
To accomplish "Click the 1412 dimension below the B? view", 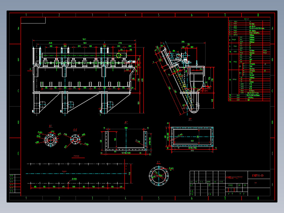I will [192, 150].
